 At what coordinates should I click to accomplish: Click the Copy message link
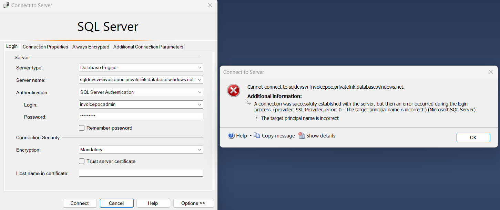tap(278, 136)
